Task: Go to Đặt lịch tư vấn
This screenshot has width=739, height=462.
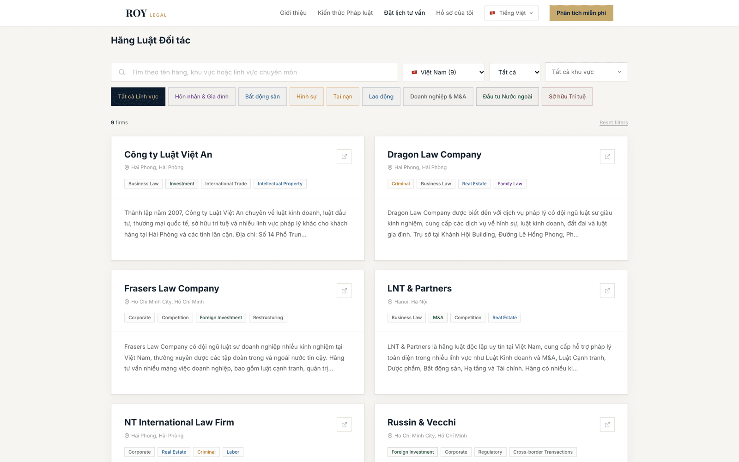Action: (405, 13)
